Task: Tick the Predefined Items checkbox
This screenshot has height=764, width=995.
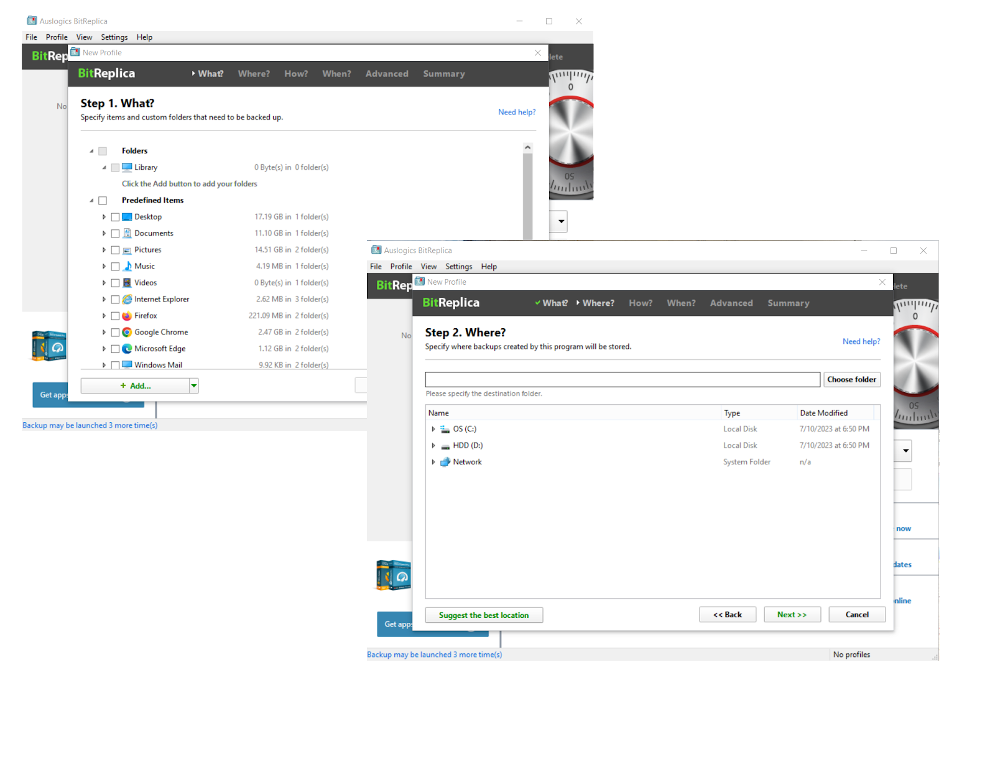Action: [x=103, y=200]
